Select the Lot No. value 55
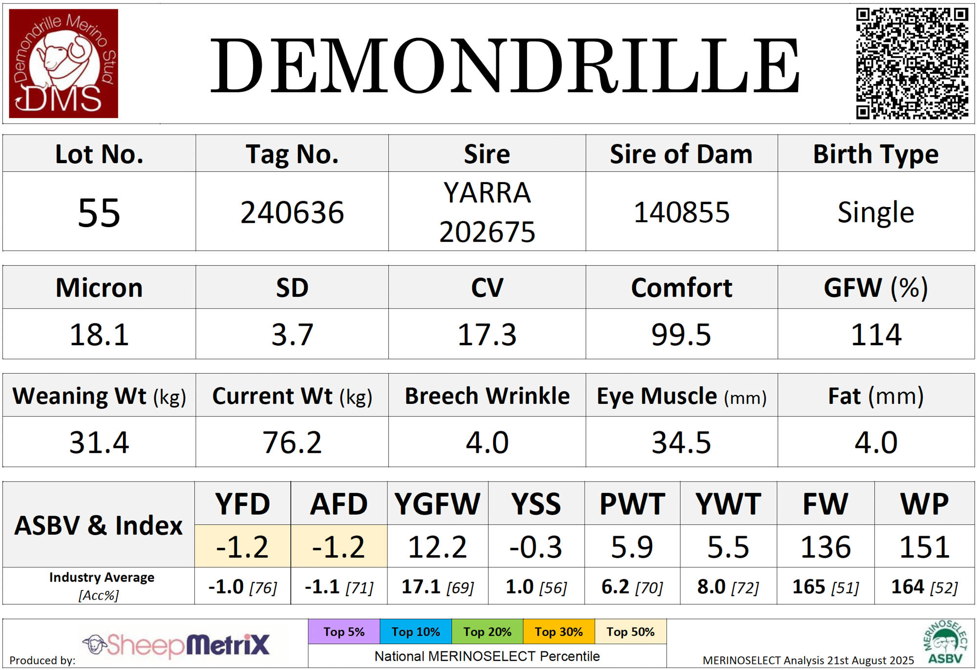 click(99, 213)
